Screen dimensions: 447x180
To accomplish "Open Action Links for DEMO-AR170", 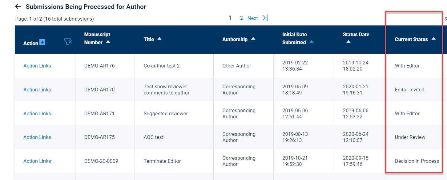I will pos(37,90).
